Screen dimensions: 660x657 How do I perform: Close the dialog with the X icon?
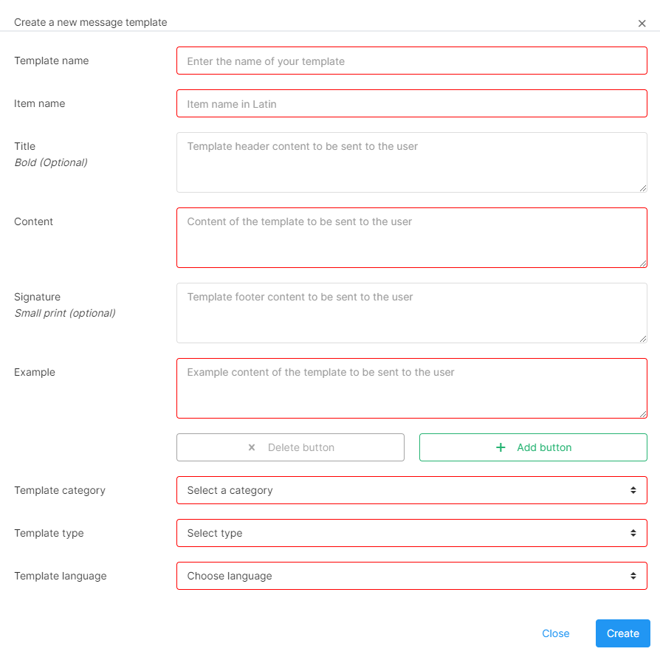pyautogui.click(x=642, y=24)
